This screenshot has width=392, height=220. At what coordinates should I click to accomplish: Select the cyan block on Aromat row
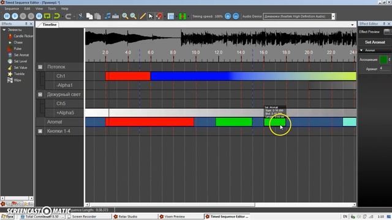350,122
